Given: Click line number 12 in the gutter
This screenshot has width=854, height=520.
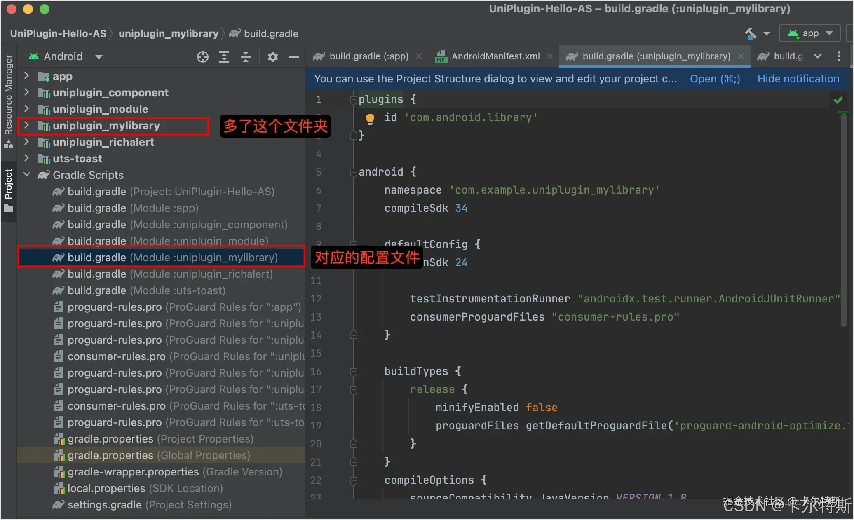Looking at the screenshot, I should click(316, 299).
